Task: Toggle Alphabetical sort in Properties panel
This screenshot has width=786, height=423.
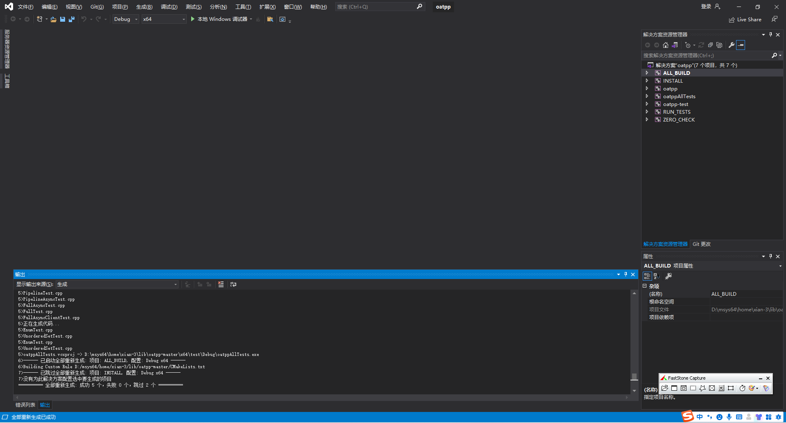Action: [656, 276]
